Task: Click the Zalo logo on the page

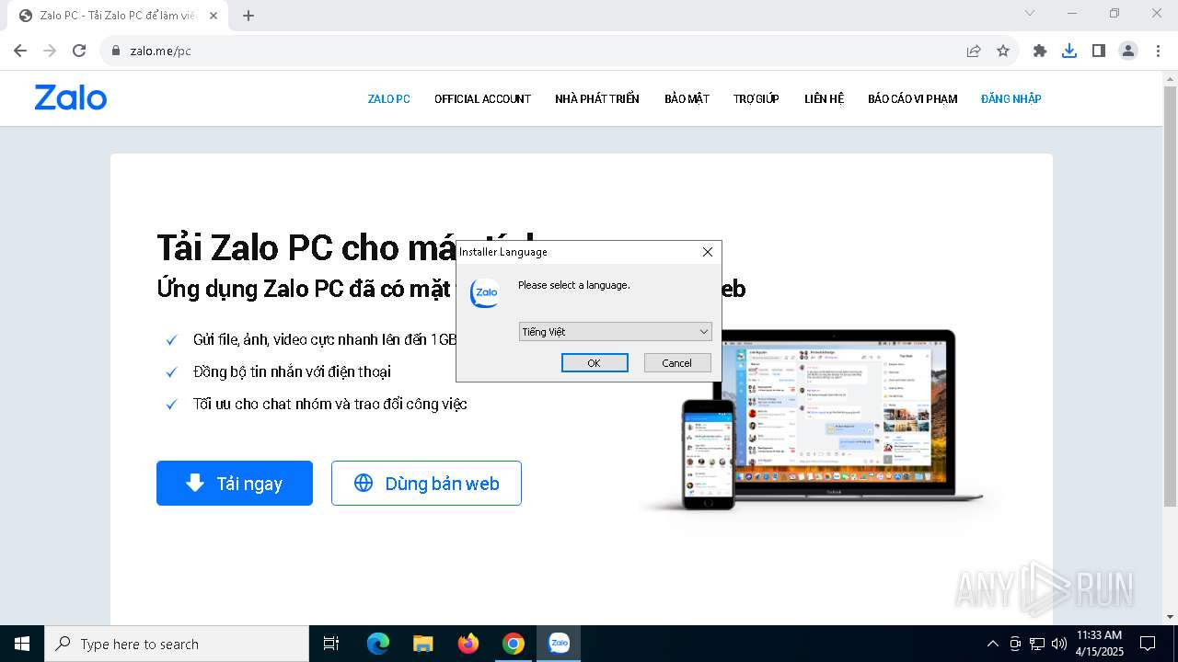Action: (71, 97)
